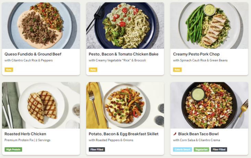This screenshot has height=158, width=251.
Task: Open the Pesto Bacon Tomato Chicken Bake photo
Action: (125, 26)
